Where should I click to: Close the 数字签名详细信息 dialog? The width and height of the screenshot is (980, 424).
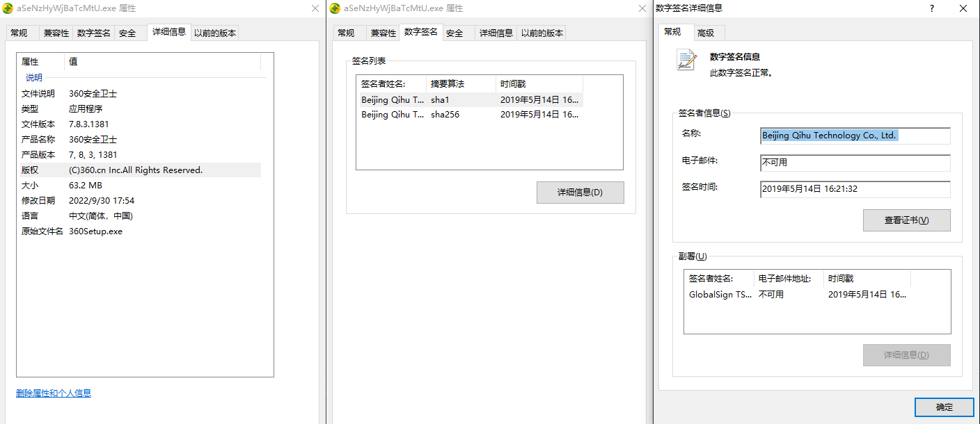(x=963, y=8)
